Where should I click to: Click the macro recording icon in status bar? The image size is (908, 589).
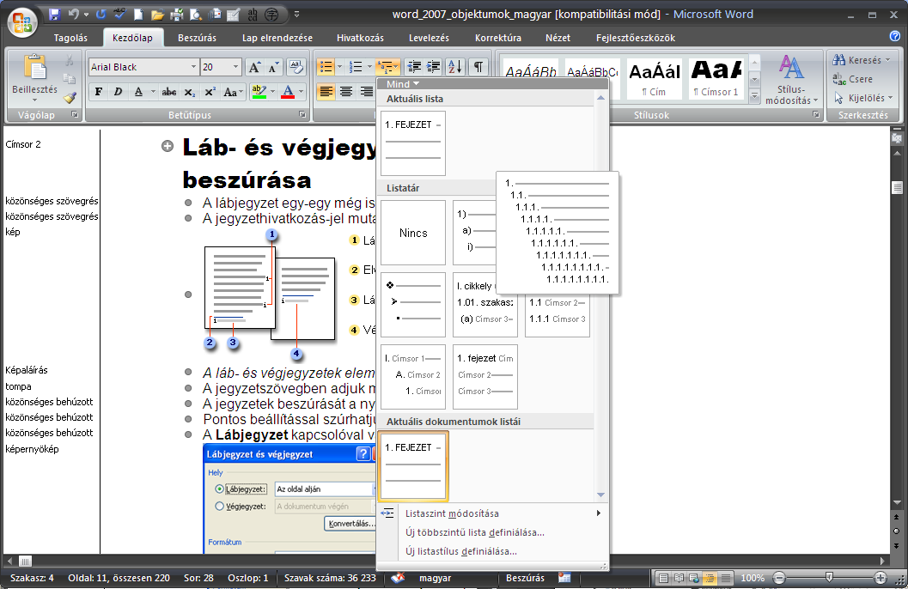(564, 578)
